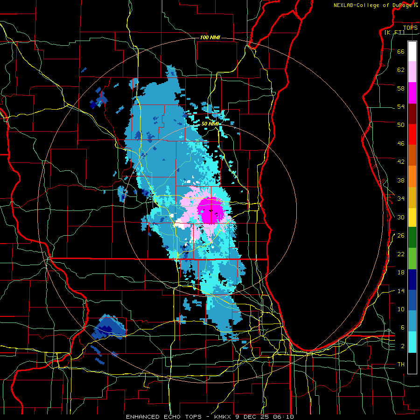Image resolution: width=420 pixels, height=420 pixels.
Task: Pick the bright yellow legend swatch
Action: 412,217
